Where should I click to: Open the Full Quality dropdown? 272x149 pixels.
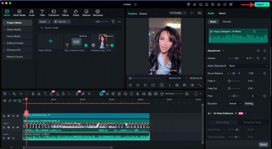pyautogui.click(x=177, y=13)
